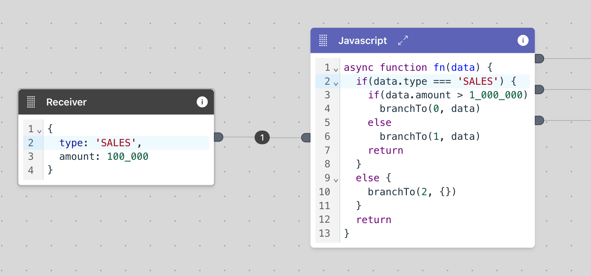Click the Receiver node output port

click(x=218, y=137)
